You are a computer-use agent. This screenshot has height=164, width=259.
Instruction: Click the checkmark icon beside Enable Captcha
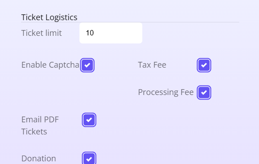tap(87, 65)
